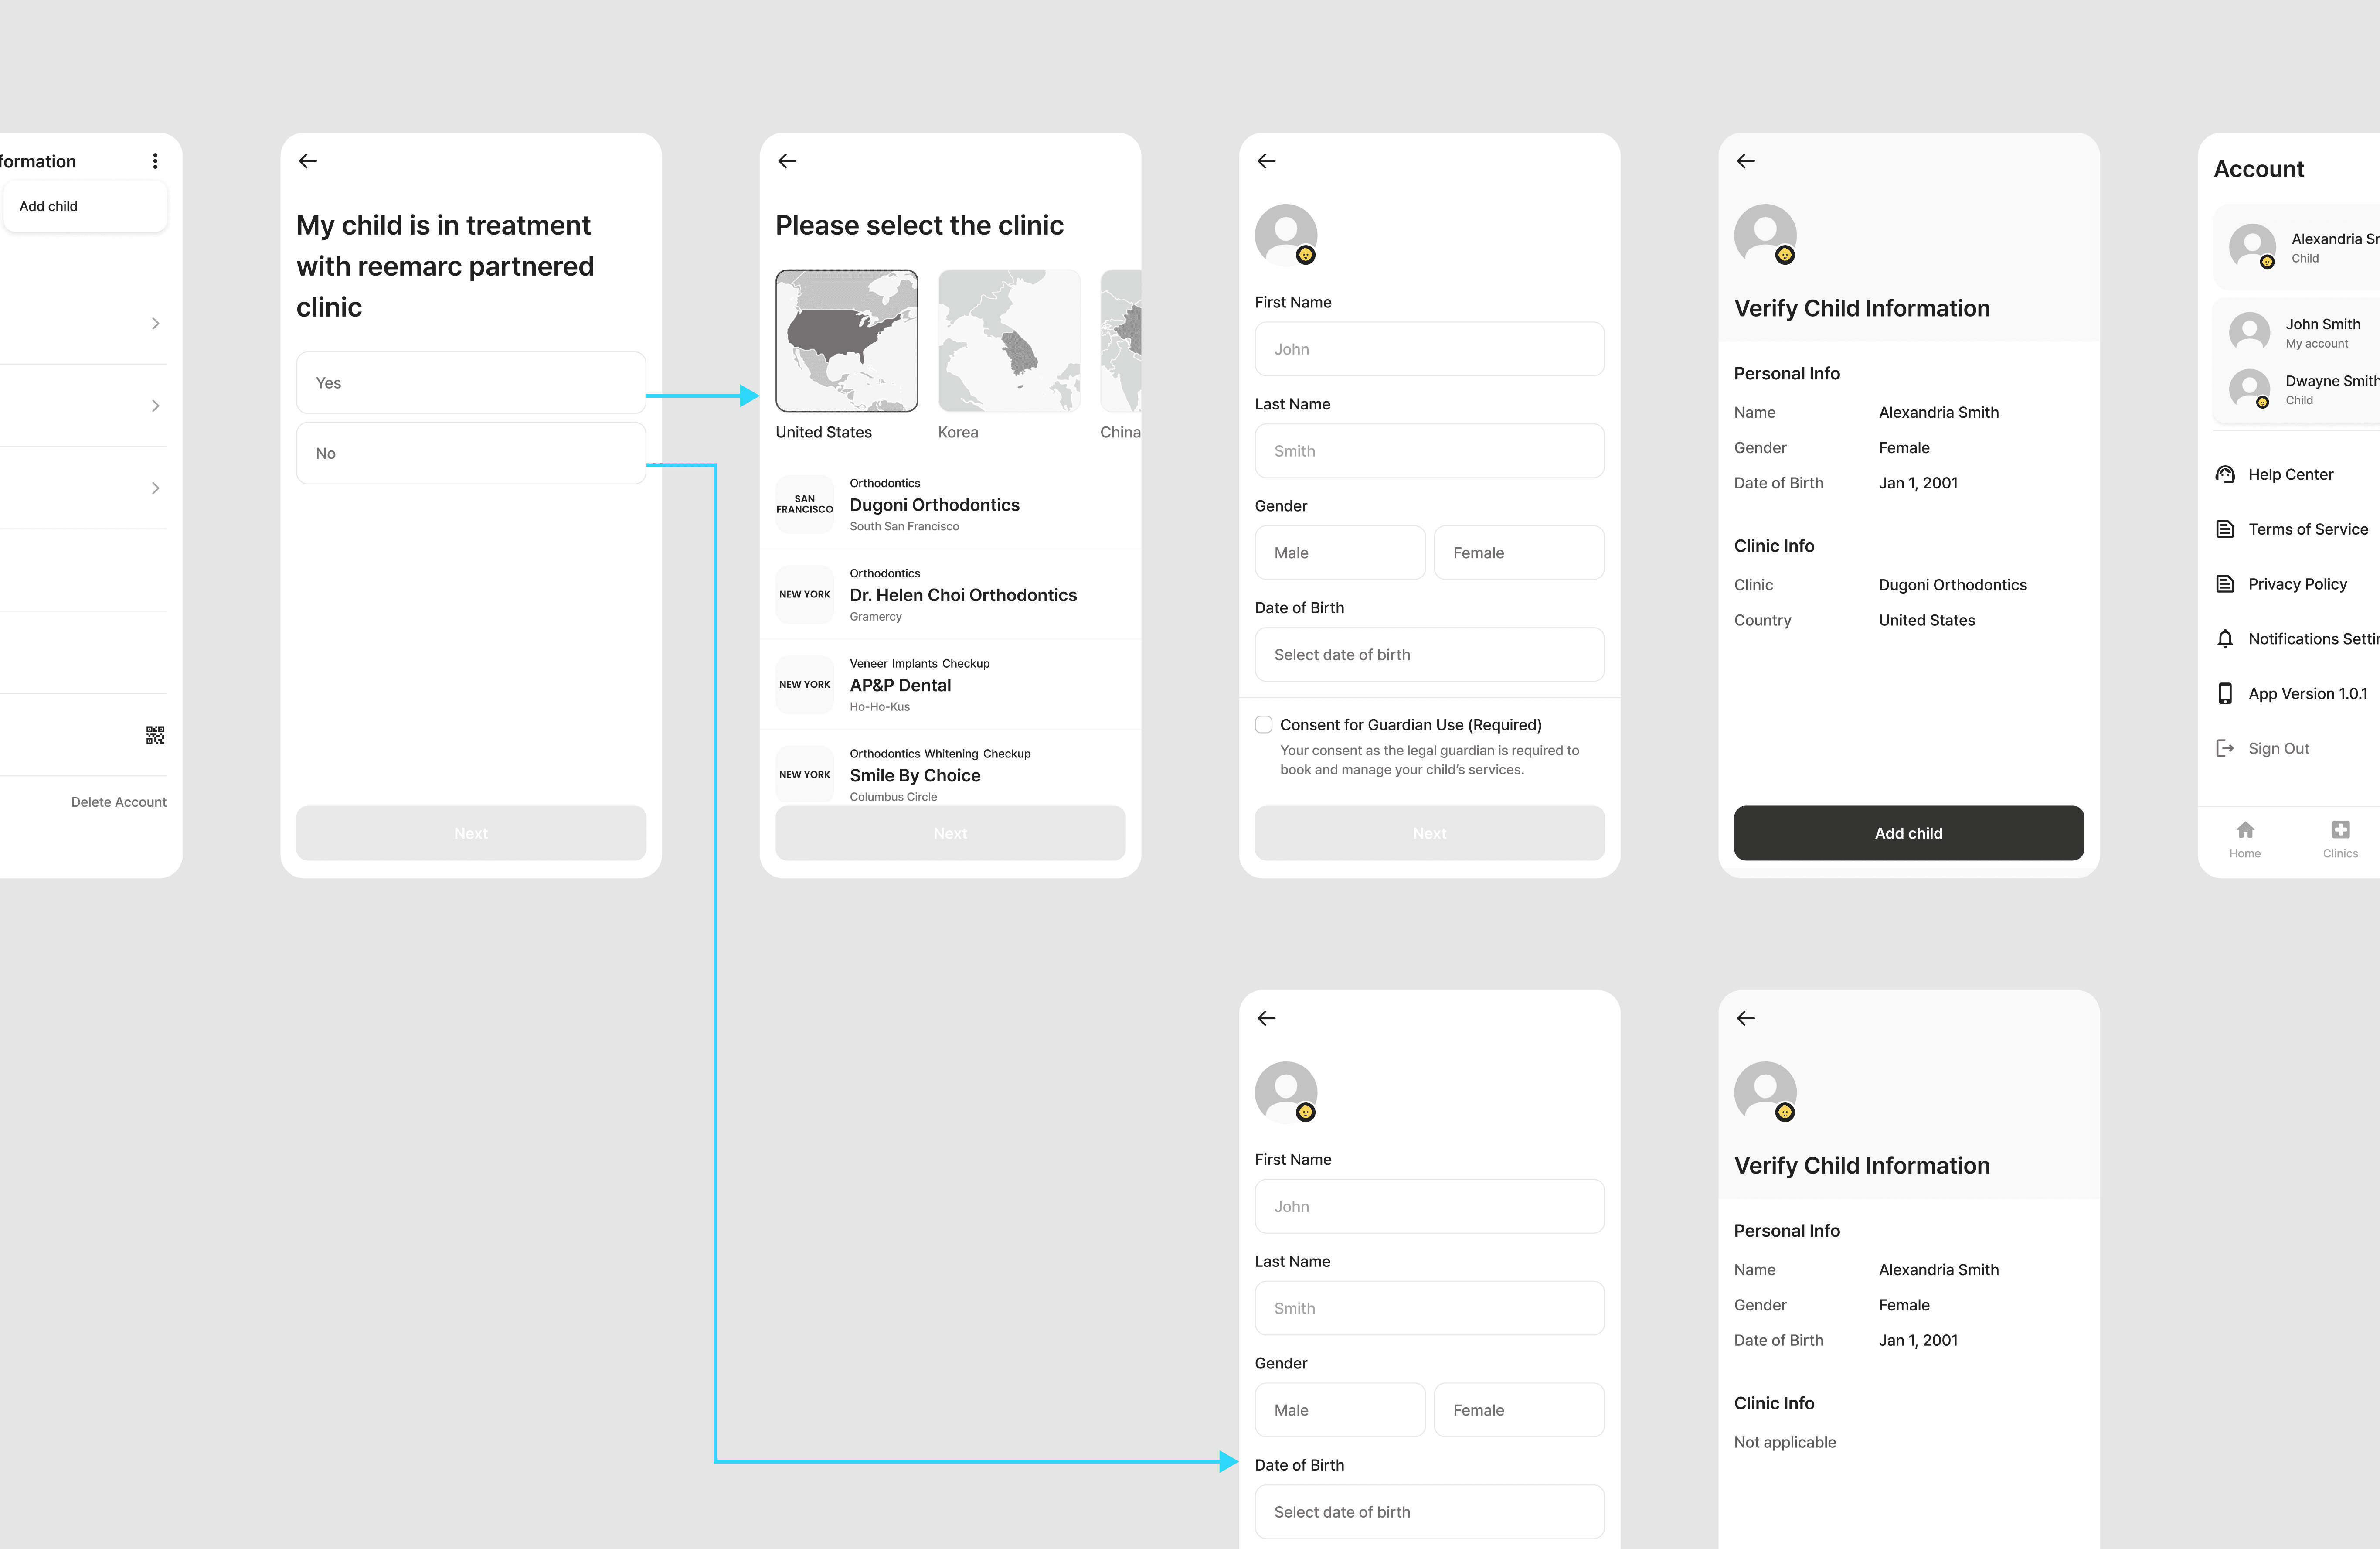Click Add child in the popup menu
The width and height of the screenshot is (2380, 1549).
point(49,206)
